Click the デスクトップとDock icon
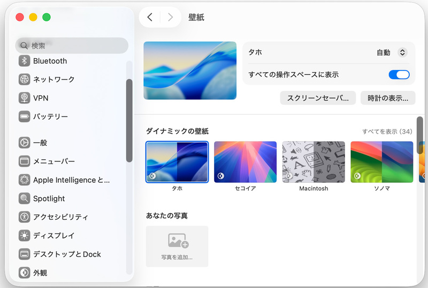This screenshot has width=428, height=288. tap(24, 254)
